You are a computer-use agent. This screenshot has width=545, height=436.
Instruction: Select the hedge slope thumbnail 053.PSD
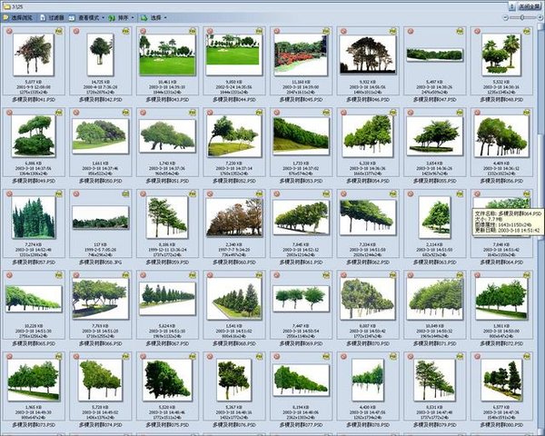[x=301, y=136]
